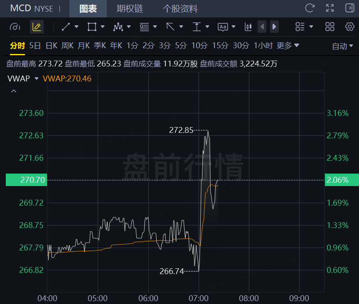Select the trend line drawing tool

pos(66,27)
